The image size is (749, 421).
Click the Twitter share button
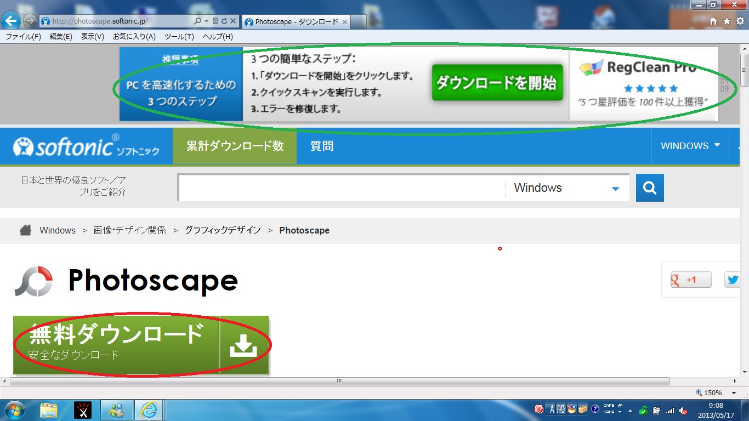tap(732, 280)
